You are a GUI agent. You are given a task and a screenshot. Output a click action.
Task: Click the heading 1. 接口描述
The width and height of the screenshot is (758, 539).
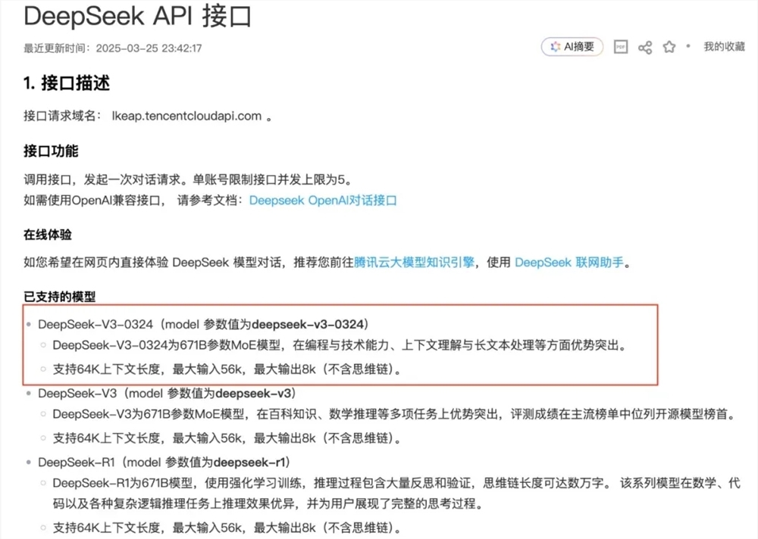click(67, 84)
